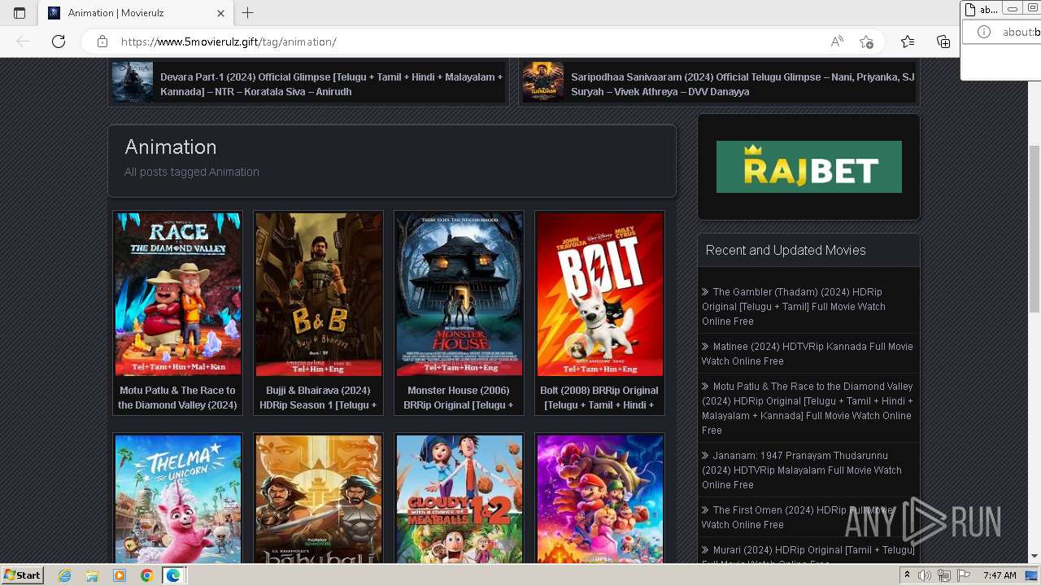The height and width of the screenshot is (586, 1041).
Task: Add this page to favorites star
Action: (x=867, y=42)
